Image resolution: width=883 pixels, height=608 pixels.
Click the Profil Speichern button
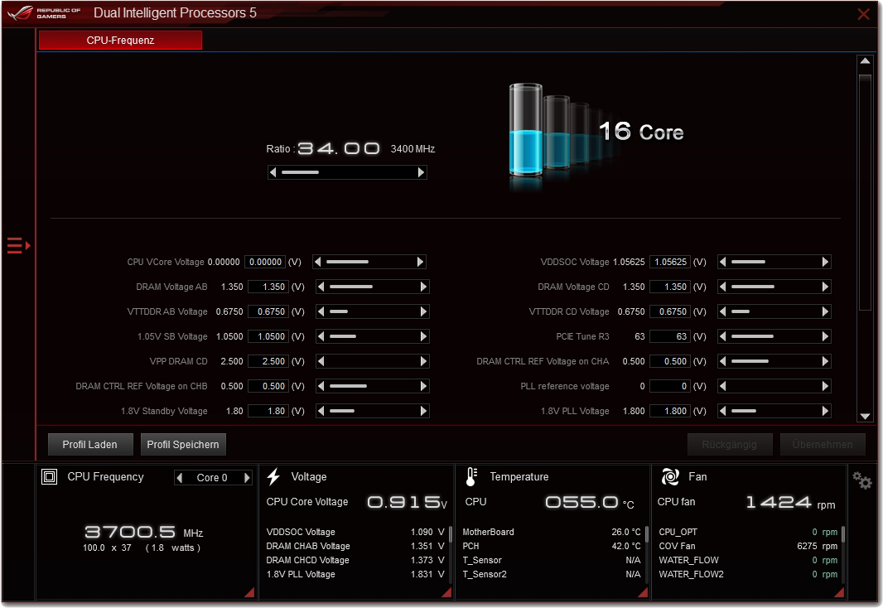tap(183, 444)
